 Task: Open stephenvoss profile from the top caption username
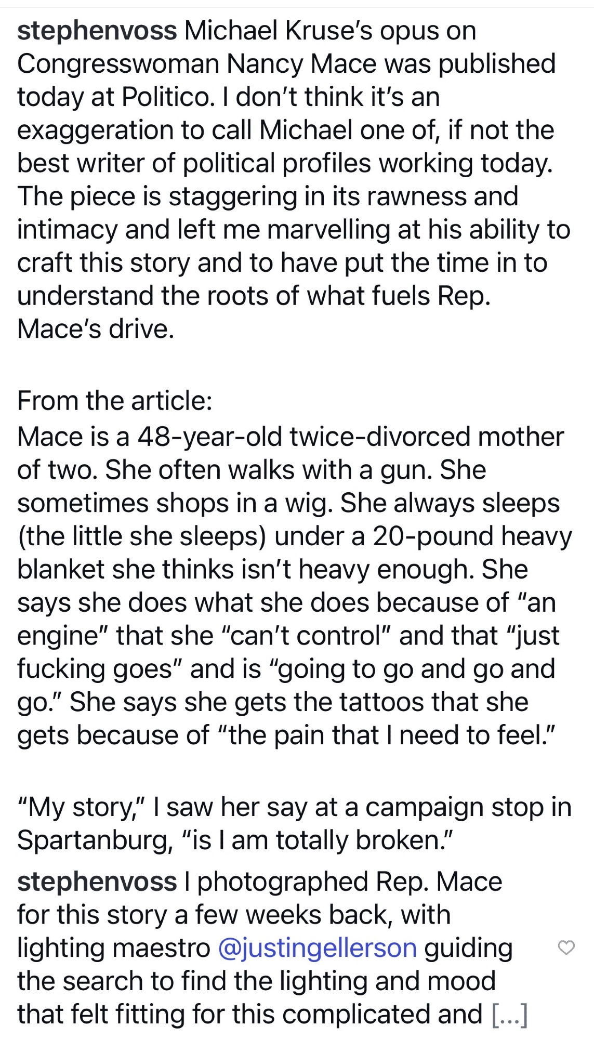pos(97,31)
